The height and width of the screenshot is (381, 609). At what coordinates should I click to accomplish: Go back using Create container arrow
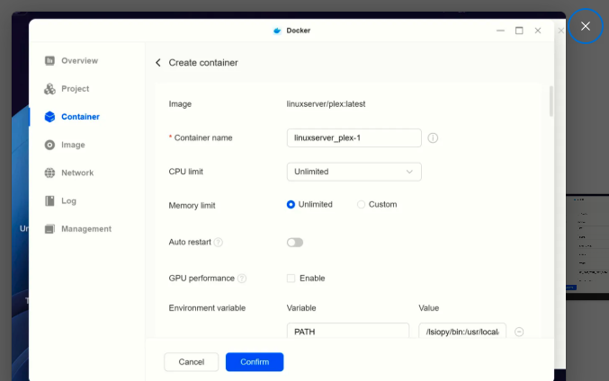click(x=158, y=63)
